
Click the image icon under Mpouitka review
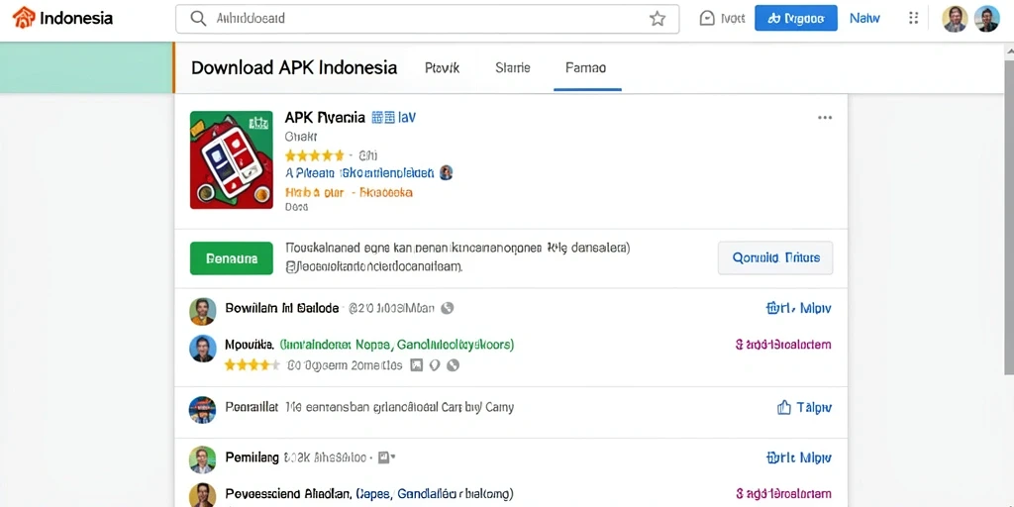[417, 365]
